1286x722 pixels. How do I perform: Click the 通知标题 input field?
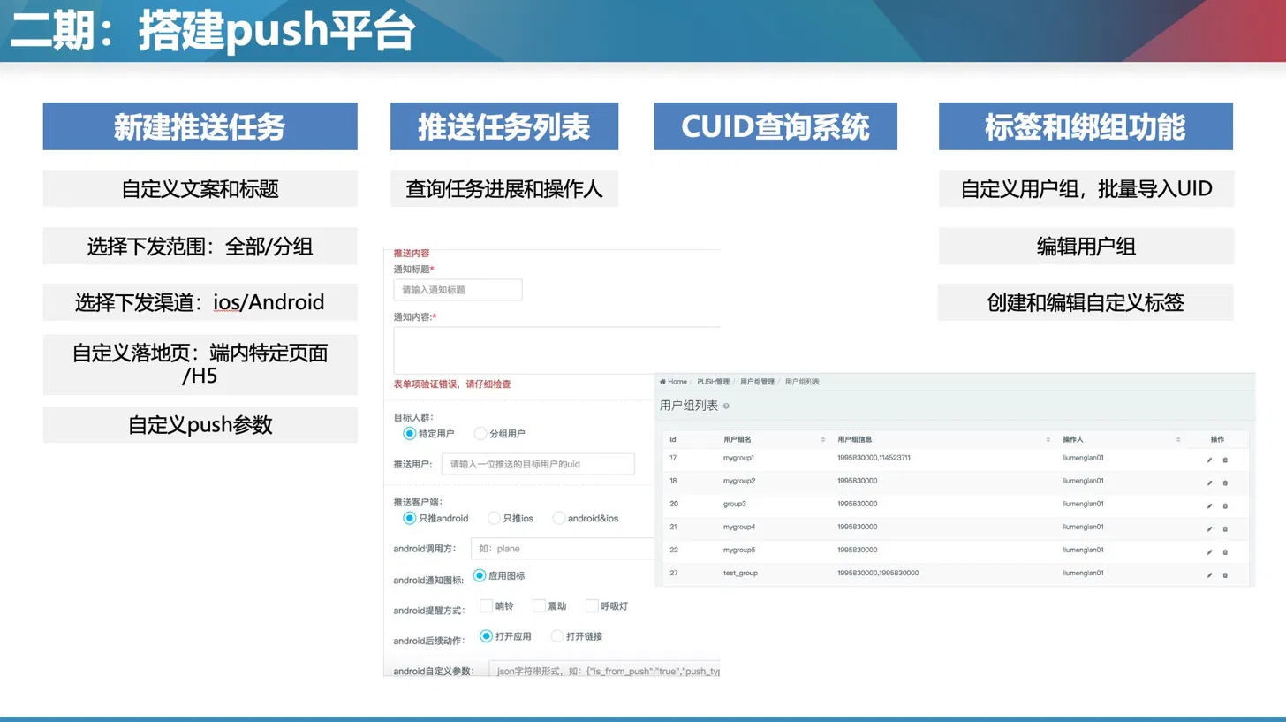pos(458,290)
